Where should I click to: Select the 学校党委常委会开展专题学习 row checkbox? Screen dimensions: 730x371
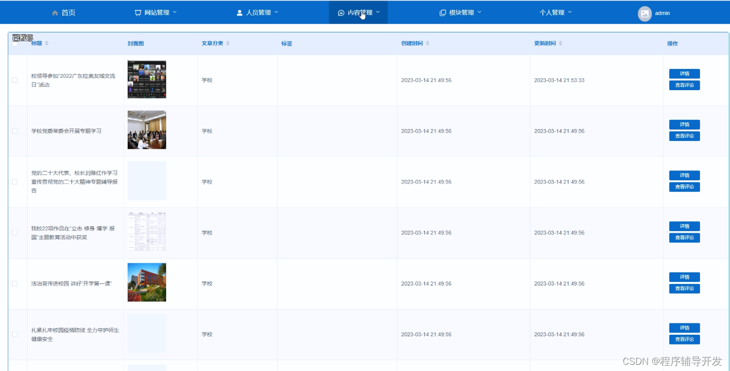[15, 131]
